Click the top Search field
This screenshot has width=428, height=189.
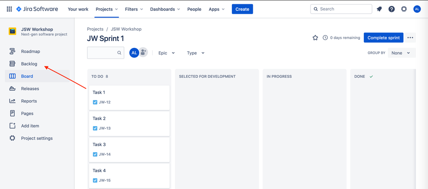[x=341, y=9]
